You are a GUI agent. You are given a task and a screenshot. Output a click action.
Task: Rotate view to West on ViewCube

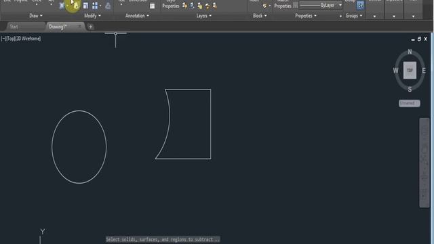396,70
